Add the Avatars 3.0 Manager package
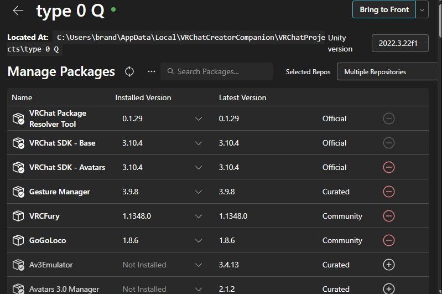The height and width of the screenshot is (294, 442). tap(389, 288)
